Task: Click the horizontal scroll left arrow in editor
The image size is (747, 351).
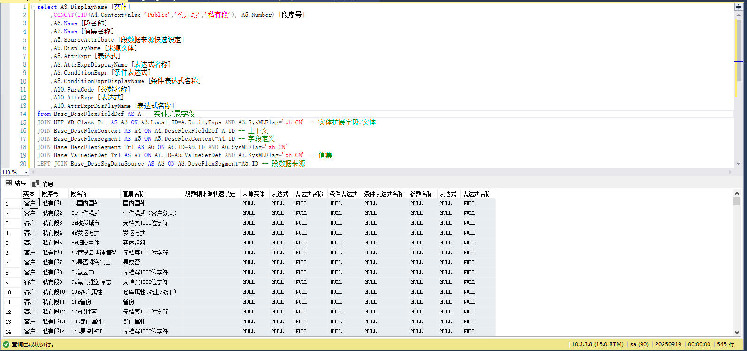Action: pos(34,172)
